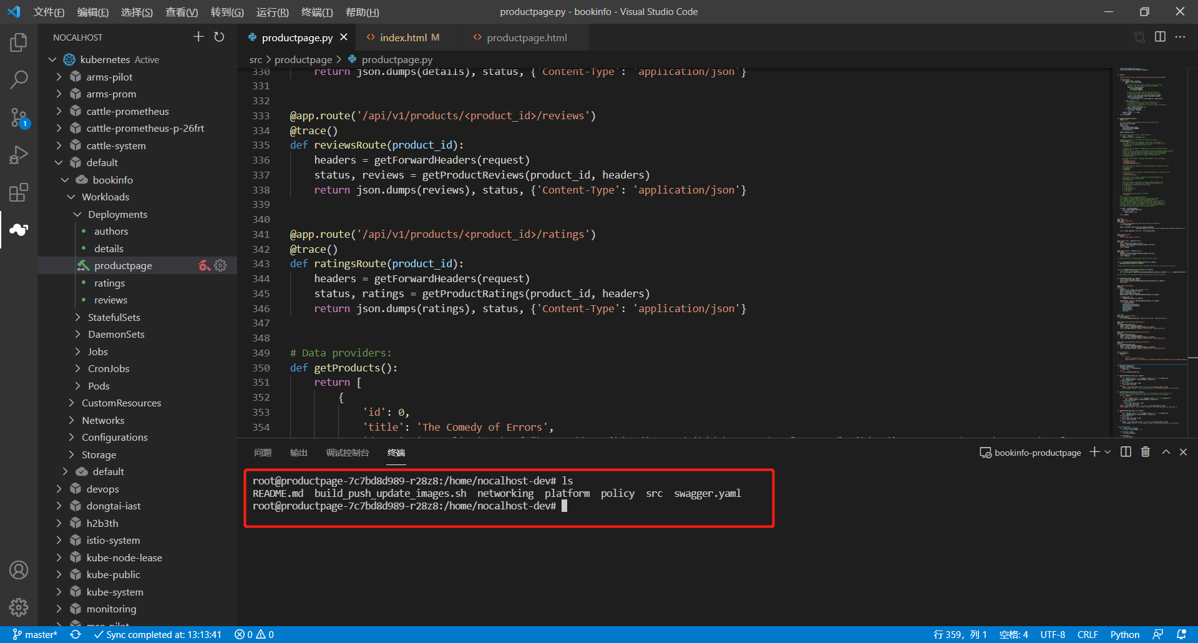Screen dimensions: 1198x643
Task: Select bookinfo-productpage terminal label
Action: [x=1030, y=453]
